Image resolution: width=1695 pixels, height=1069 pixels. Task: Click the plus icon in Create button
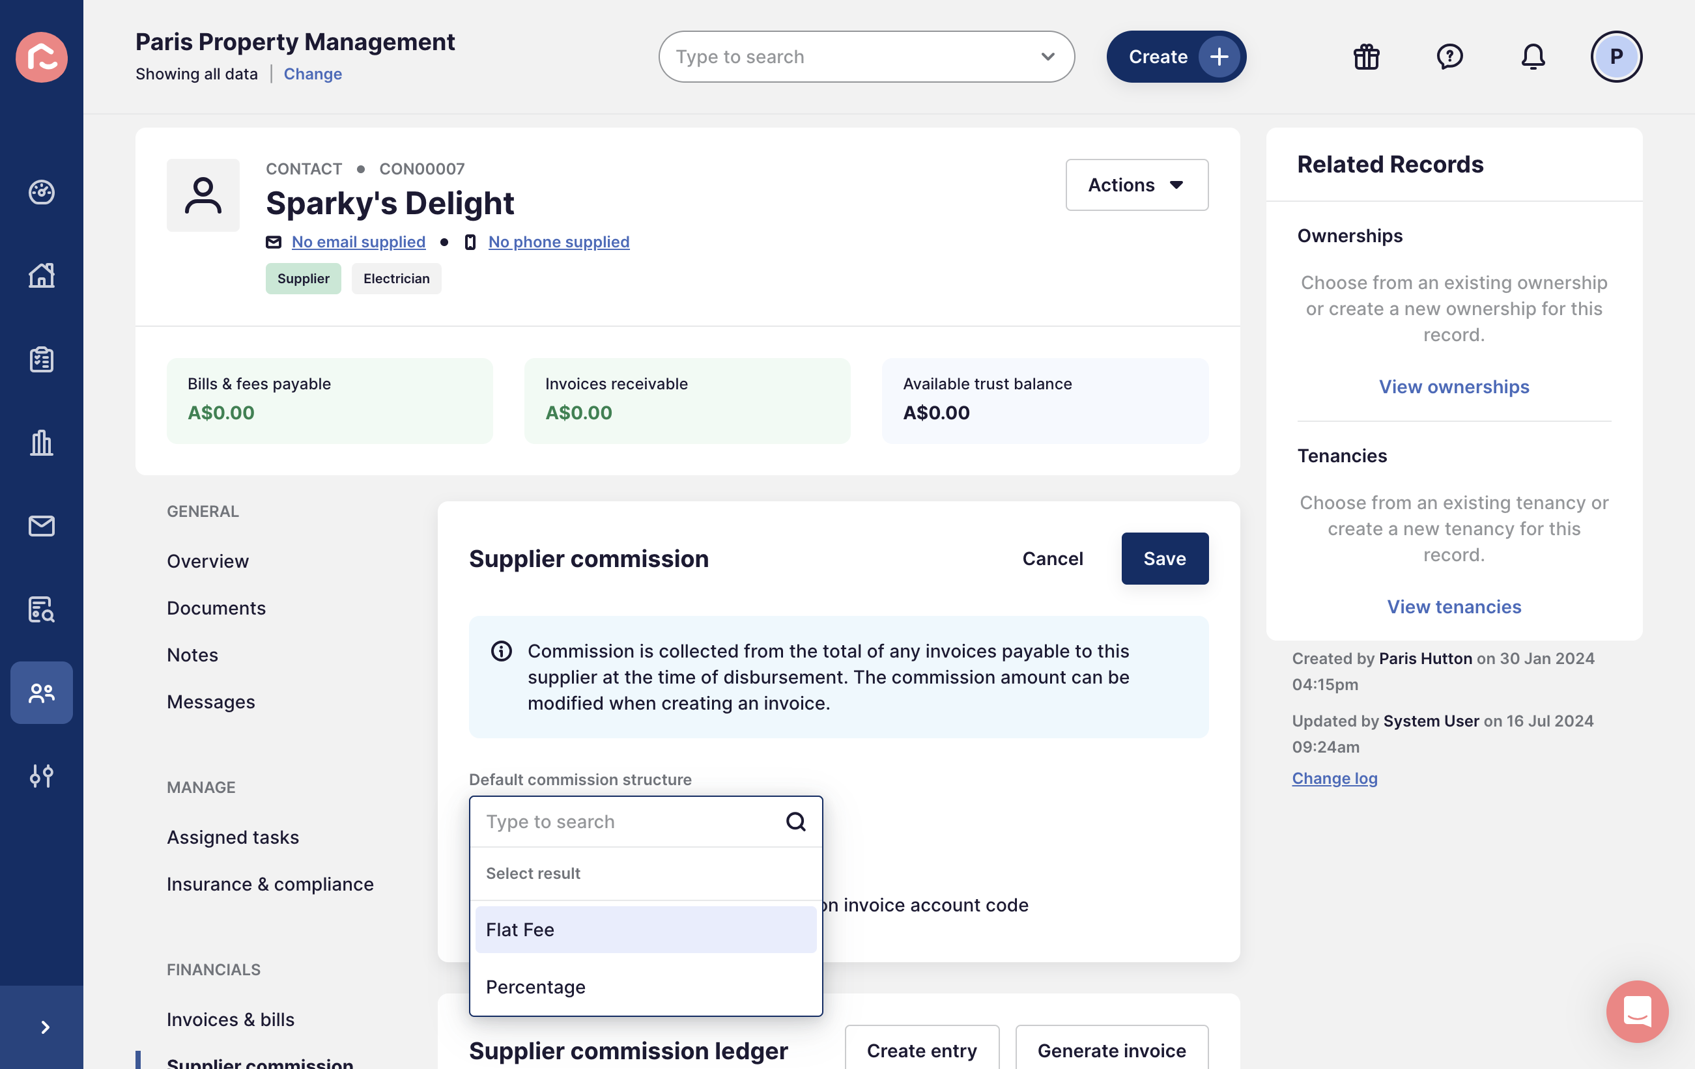pyautogui.click(x=1219, y=57)
